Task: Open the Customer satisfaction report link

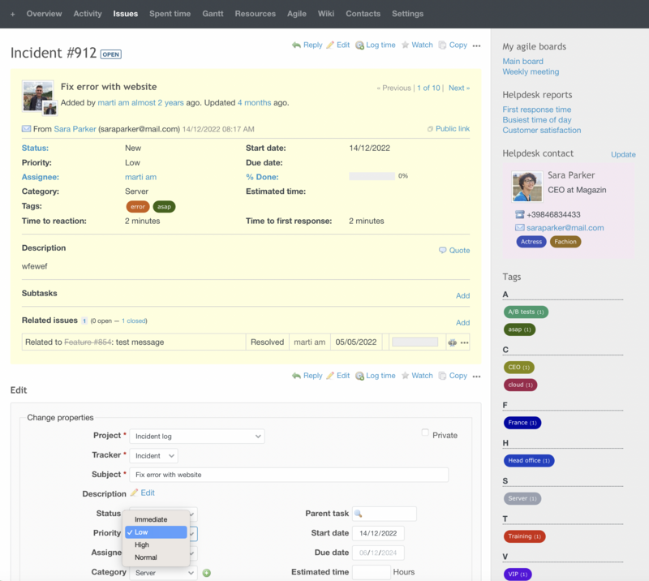Action: (541, 130)
